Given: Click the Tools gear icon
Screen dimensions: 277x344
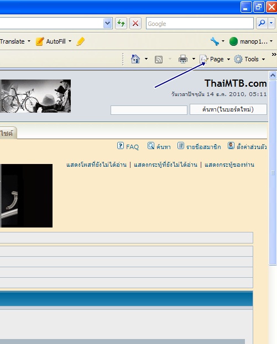Looking at the screenshot, I should [x=238, y=59].
